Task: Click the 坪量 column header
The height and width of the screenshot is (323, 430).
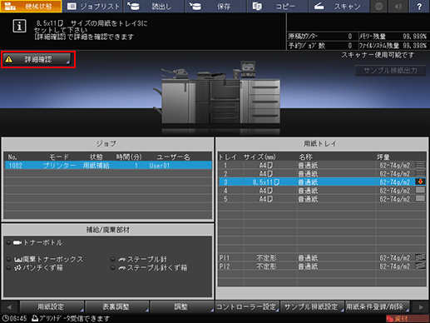Action: (x=383, y=157)
